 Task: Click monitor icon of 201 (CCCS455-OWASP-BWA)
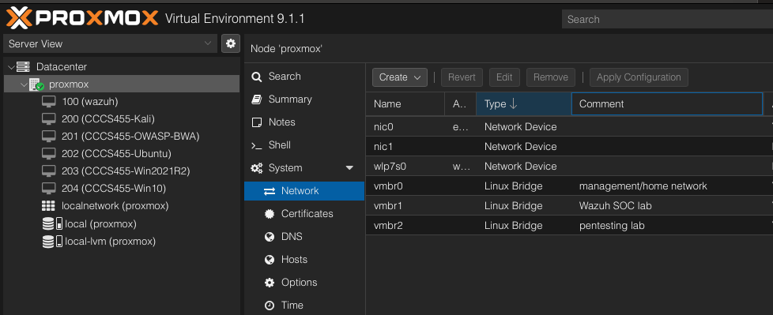point(48,137)
